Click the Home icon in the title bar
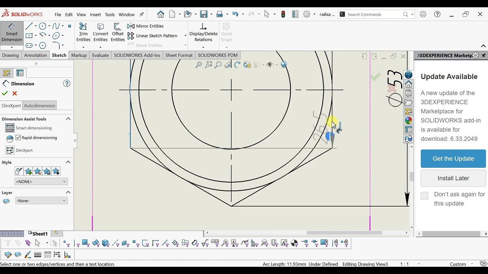 pyautogui.click(x=161, y=14)
